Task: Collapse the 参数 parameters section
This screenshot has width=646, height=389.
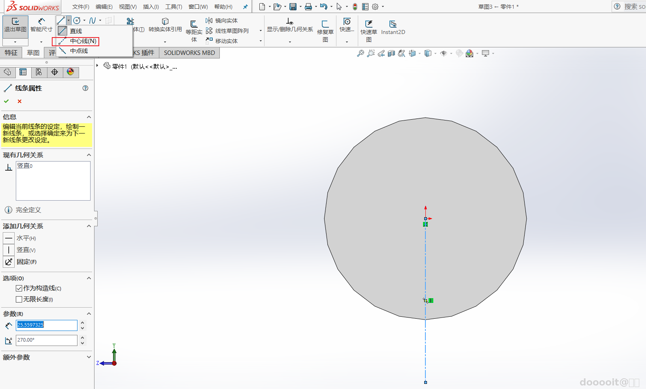Action: 89,314
